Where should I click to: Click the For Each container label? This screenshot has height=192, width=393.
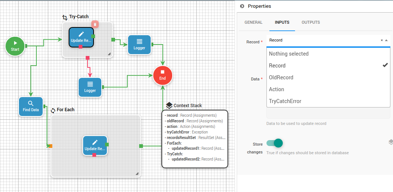[65, 110]
